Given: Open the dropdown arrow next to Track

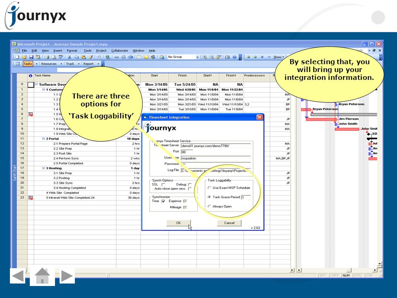Looking at the screenshot, I should pos(79,64).
